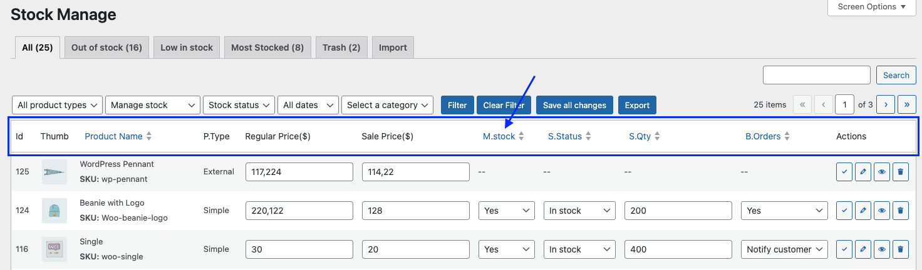Click the M.stock column header link

499,136
